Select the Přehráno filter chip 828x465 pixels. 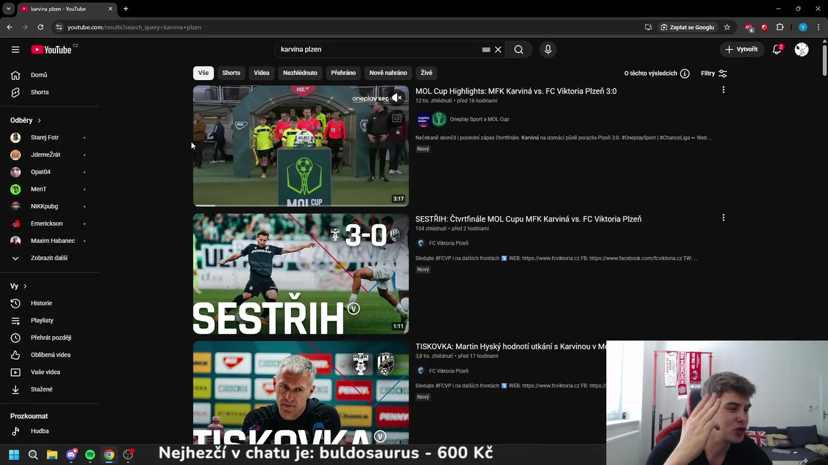[x=343, y=73]
